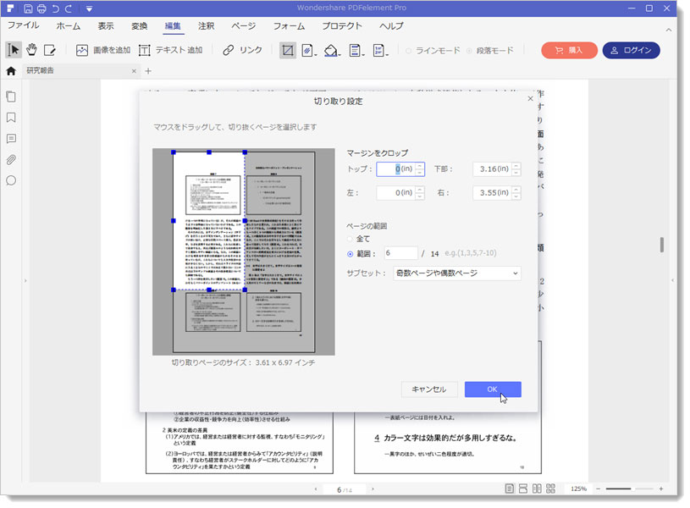690x508 pixels.
Task: Adjust the トップ margin stepper
Action: 420,169
